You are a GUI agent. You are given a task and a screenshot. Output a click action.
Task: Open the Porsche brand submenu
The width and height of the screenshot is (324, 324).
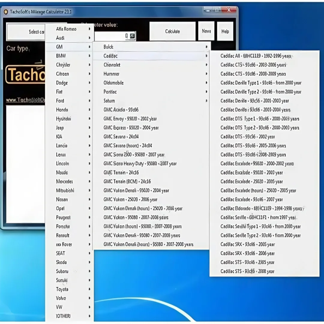coord(69,226)
